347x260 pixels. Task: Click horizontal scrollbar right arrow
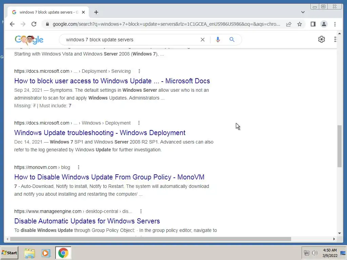click(x=334, y=239)
